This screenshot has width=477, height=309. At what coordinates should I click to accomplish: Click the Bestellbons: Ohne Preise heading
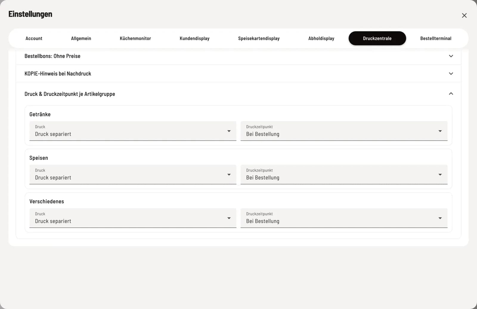click(x=52, y=56)
